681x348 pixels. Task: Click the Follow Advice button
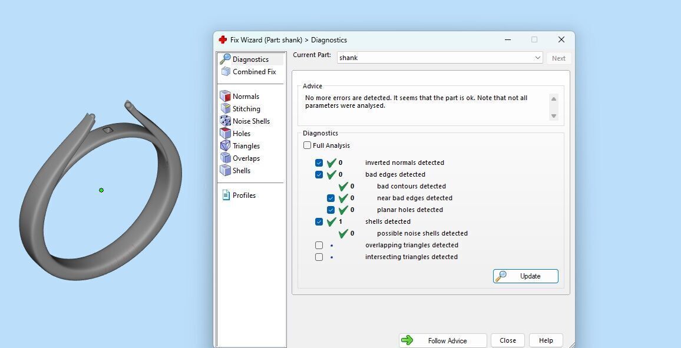[x=442, y=340]
